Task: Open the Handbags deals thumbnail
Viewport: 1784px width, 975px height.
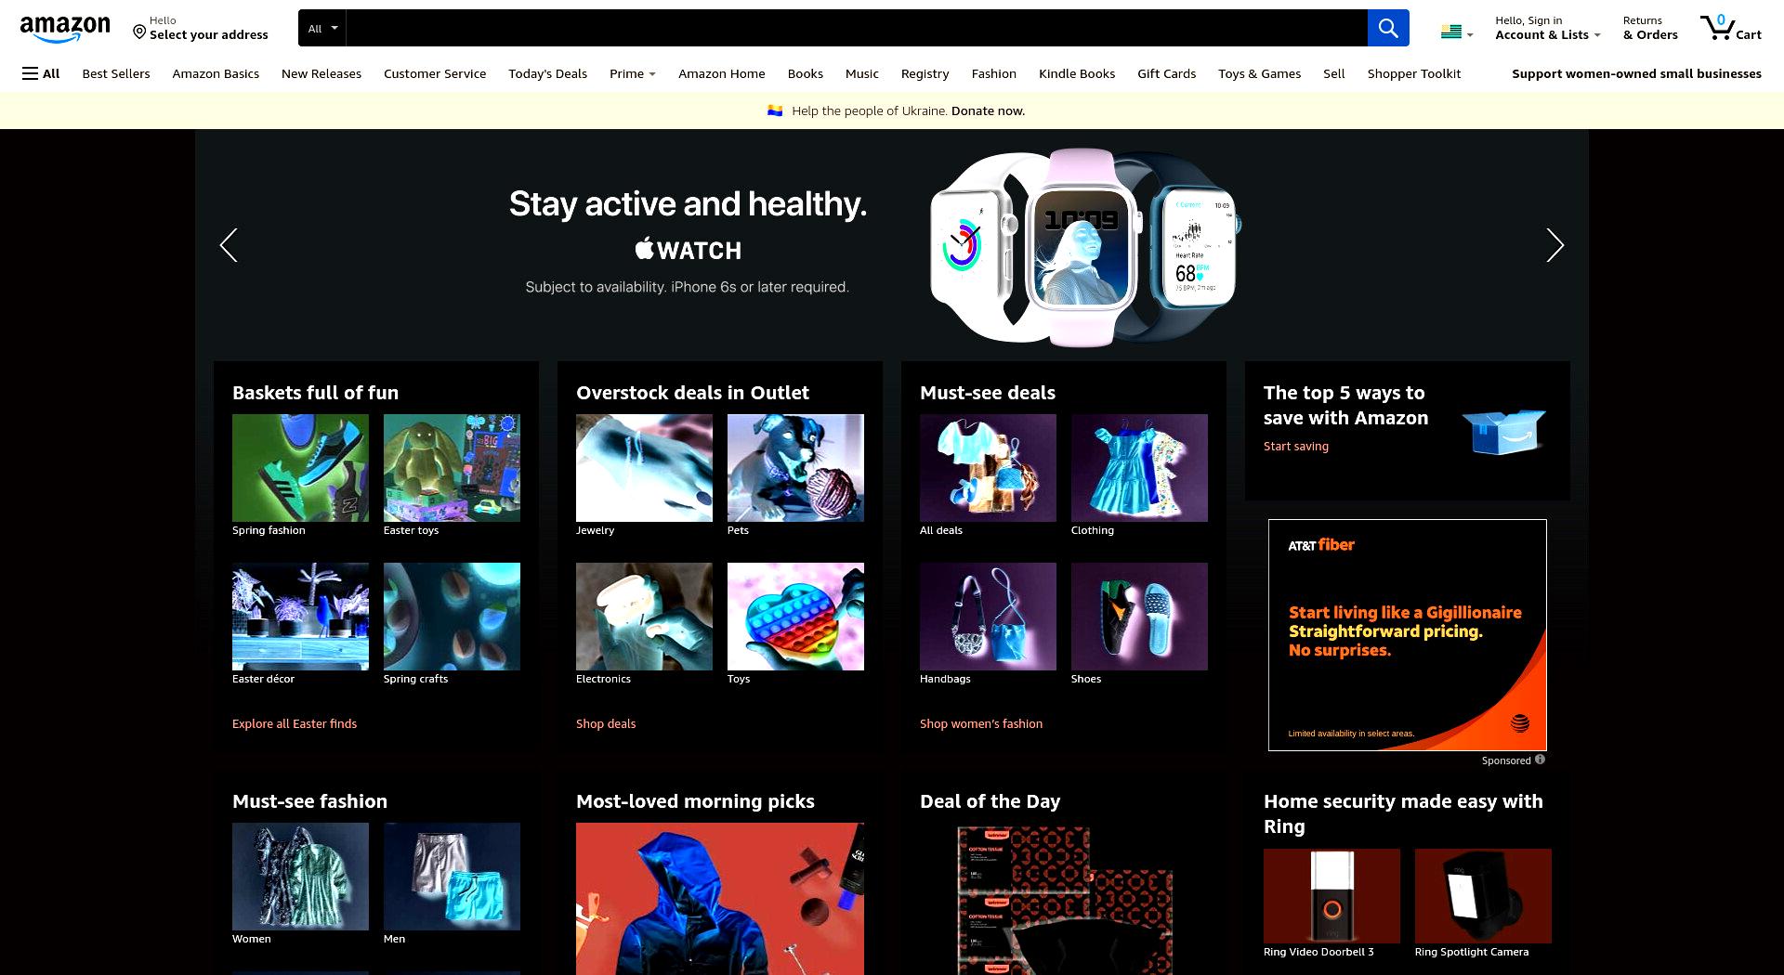Action: coord(988,617)
